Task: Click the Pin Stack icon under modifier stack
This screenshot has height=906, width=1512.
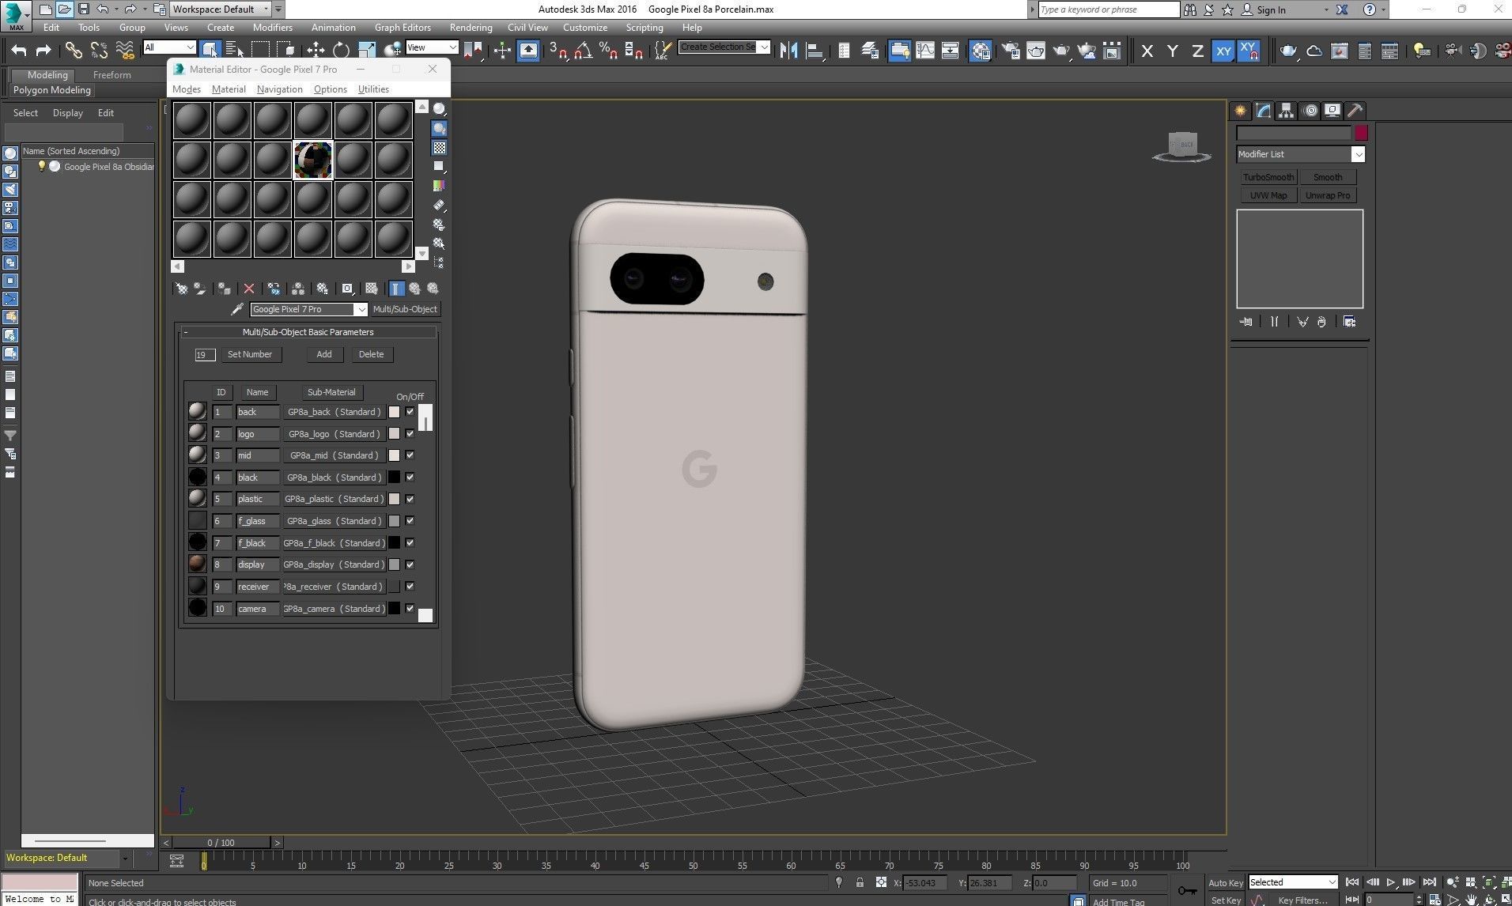Action: (1246, 322)
